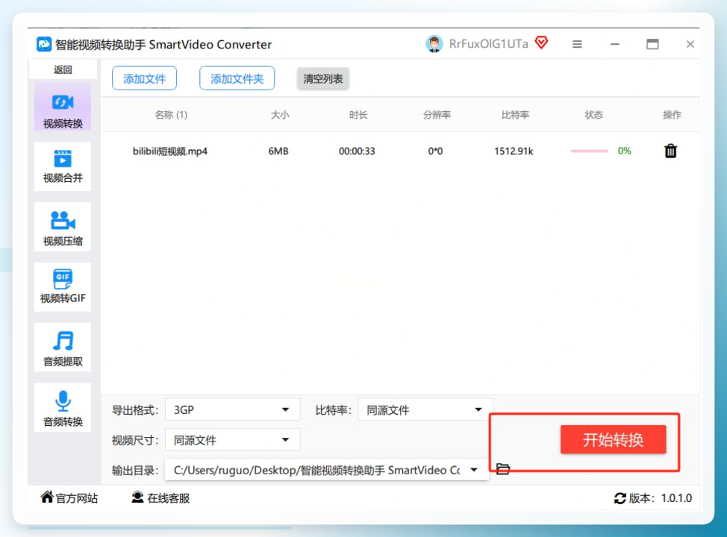Open the 视频转GIF tool

point(63,287)
